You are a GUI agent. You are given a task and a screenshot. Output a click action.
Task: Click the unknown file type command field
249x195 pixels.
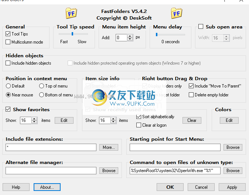coord(175,171)
